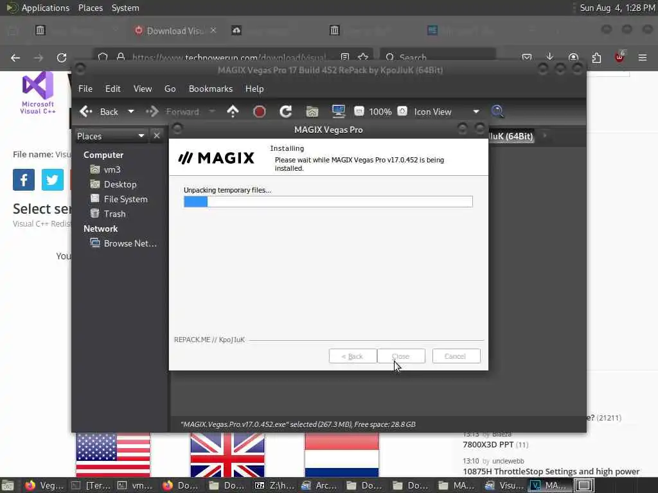
Task: Open the Edit menu
Action: [x=112, y=89]
